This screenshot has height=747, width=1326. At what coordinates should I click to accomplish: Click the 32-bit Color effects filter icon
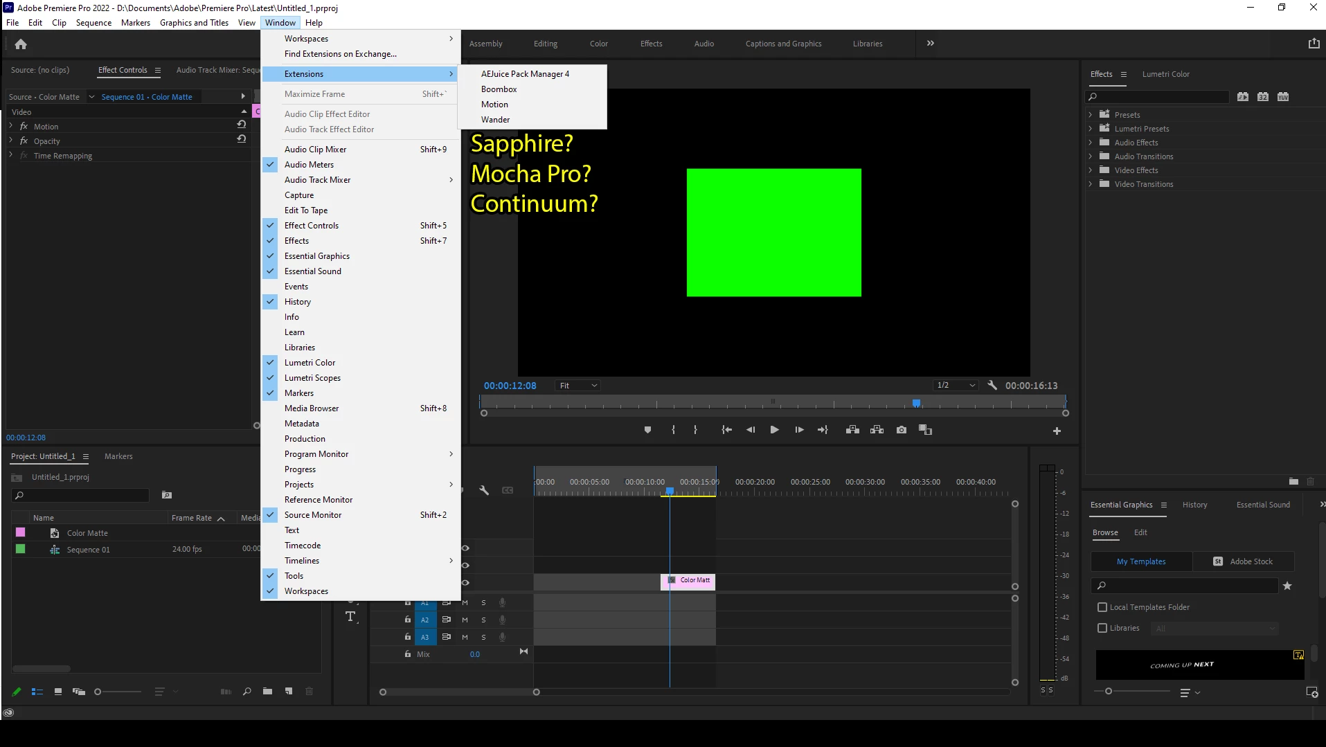pyautogui.click(x=1263, y=97)
